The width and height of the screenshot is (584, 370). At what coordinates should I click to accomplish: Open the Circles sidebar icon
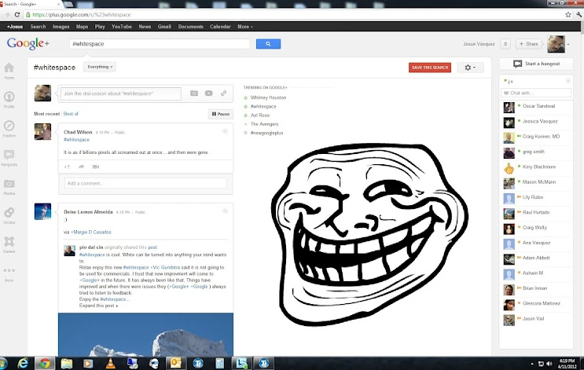[9, 213]
